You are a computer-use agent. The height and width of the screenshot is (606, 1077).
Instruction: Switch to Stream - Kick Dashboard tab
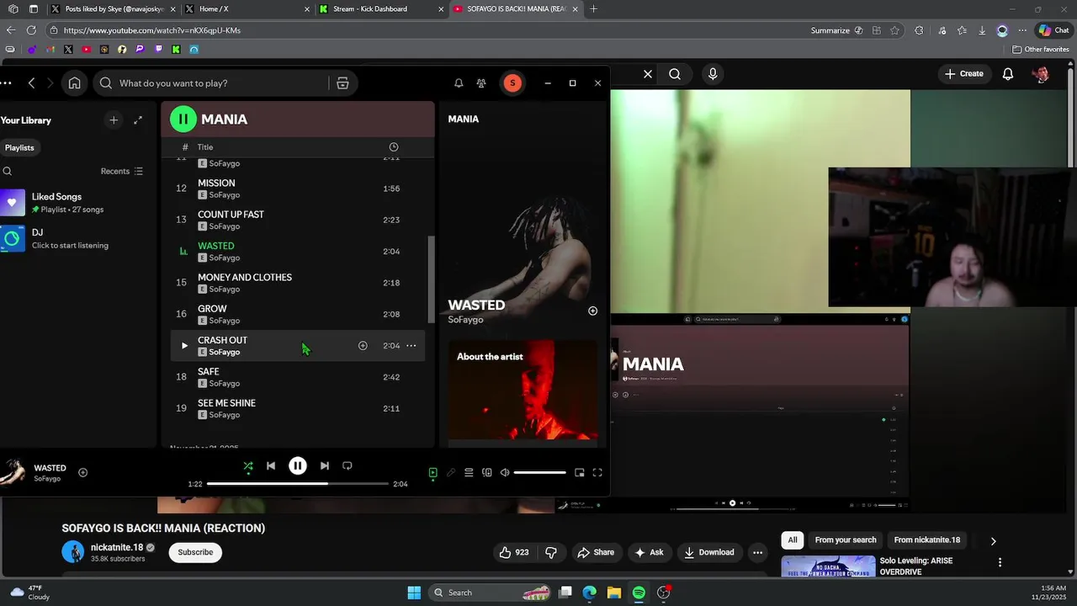pos(379,9)
